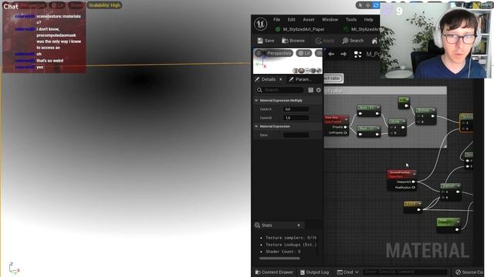This screenshot has width=494, height=277.
Task: Select the Shader Count stats line
Action: (x=283, y=252)
